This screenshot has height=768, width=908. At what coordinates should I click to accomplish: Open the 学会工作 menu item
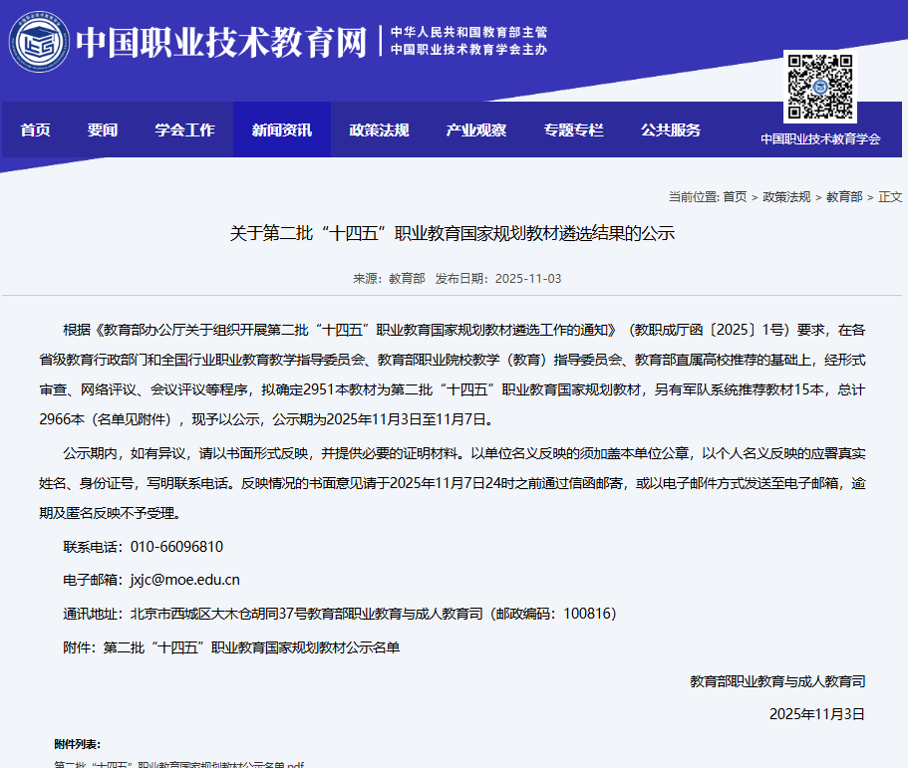pyautogui.click(x=184, y=129)
